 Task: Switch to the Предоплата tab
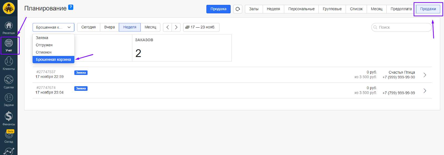click(401, 9)
